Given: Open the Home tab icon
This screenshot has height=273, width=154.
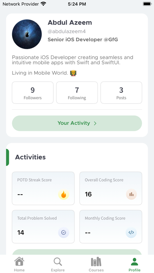Looking at the screenshot, I should [x=19, y=262].
